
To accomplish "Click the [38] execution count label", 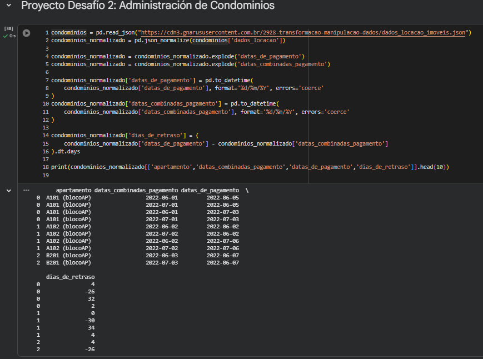I will (8, 28).
